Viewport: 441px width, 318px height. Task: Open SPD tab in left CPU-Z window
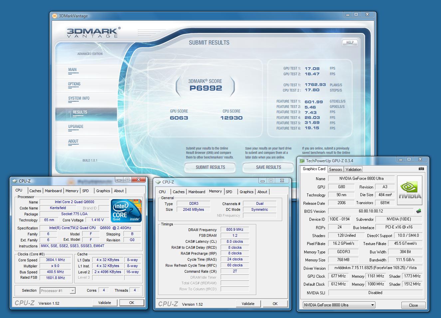coord(86,191)
